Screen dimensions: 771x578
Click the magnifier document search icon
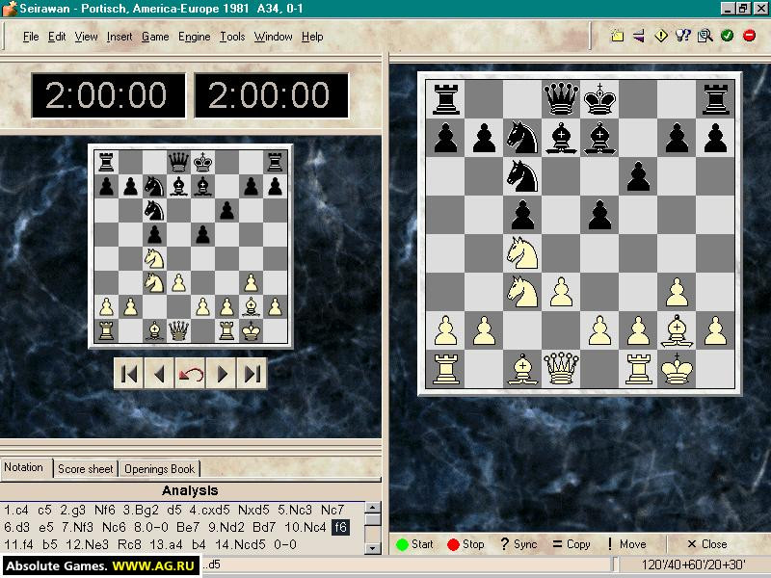(x=705, y=36)
